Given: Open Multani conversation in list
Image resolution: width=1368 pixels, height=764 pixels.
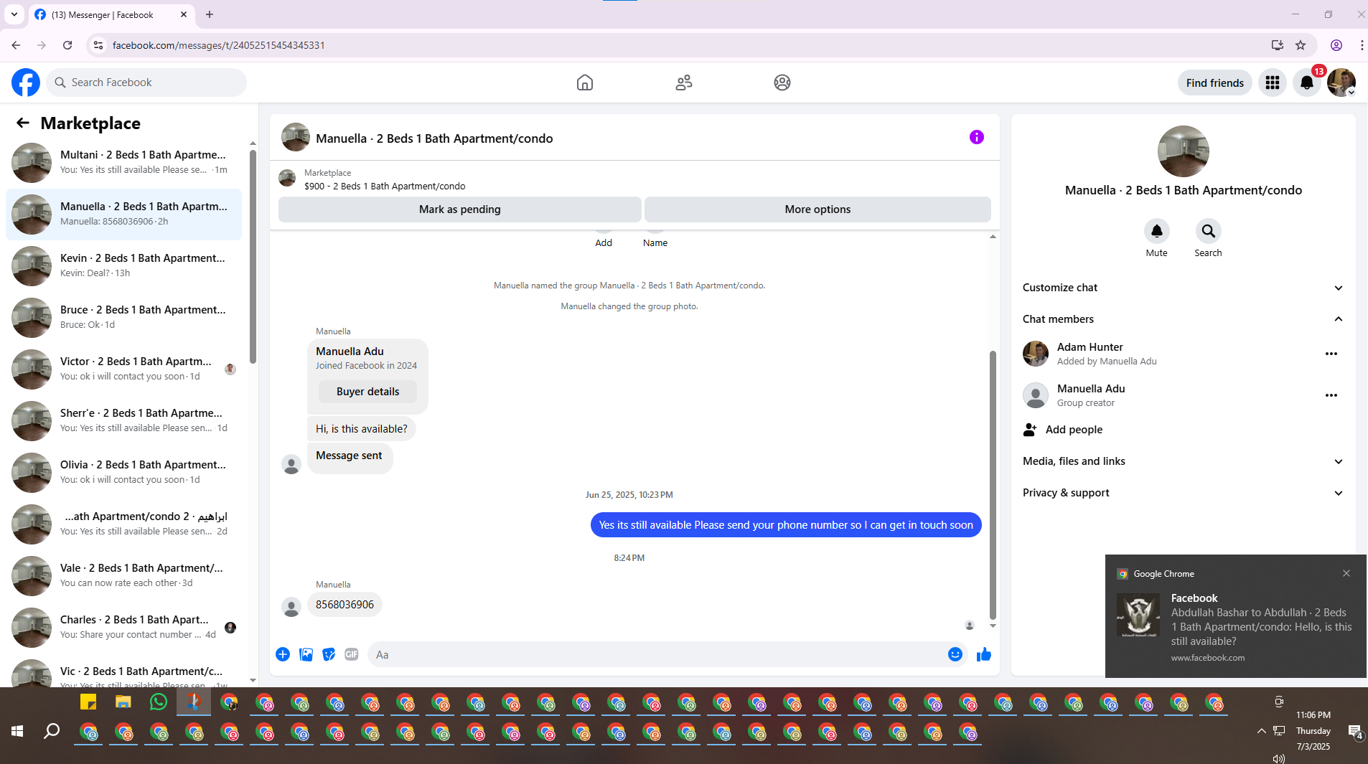Looking at the screenshot, I should 123,163.
